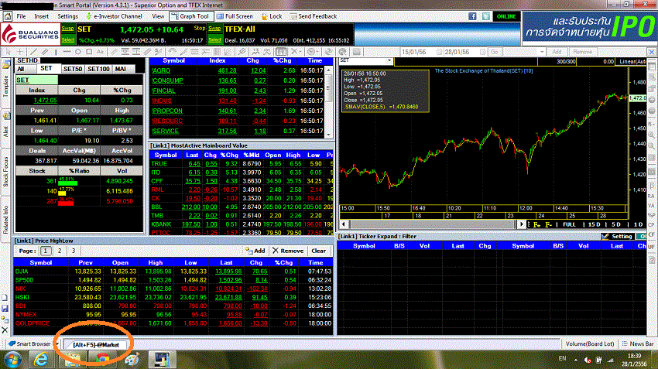Click Clear button in Price HighLow
The width and height of the screenshot is (658, 369).
[x=318, y=251]
